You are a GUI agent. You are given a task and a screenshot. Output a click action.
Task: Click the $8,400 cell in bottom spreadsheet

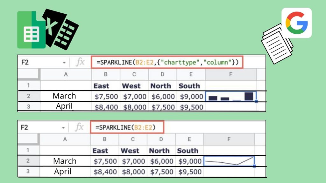[104, 172]
